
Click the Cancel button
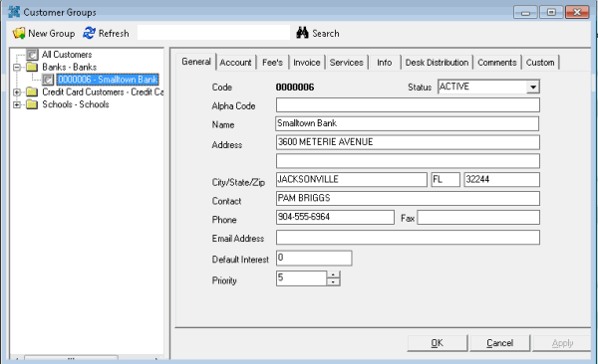tap(499, 343)
